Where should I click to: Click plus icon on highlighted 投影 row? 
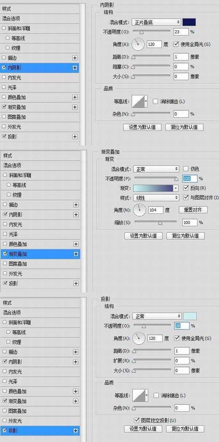[x=76, y=431]
